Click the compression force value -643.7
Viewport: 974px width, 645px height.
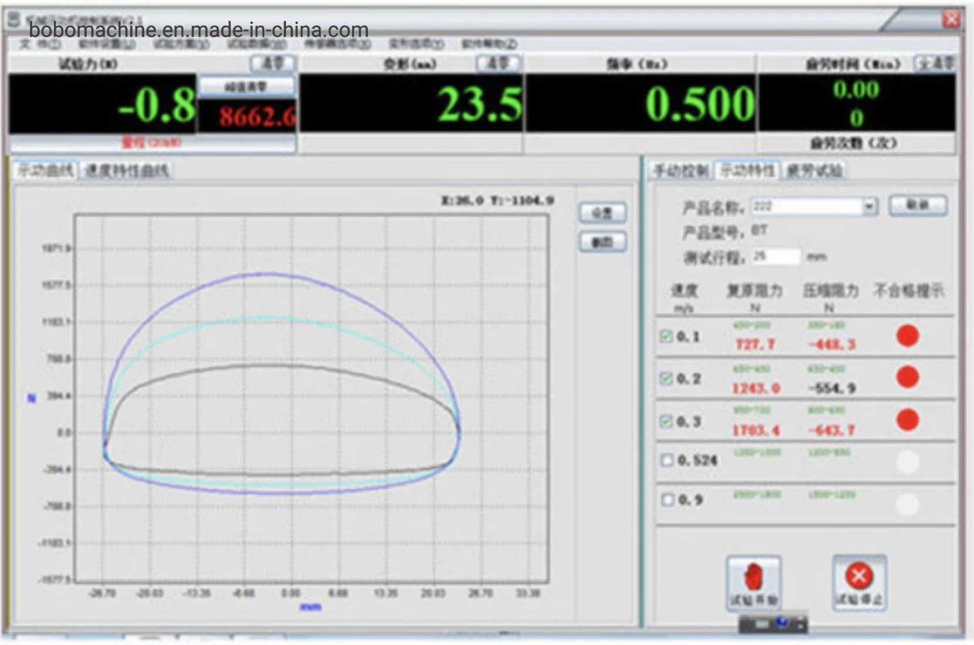(x=832, y=430)
